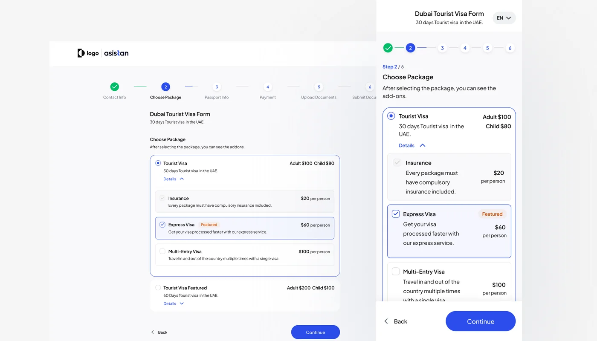The width and height of the screenshot is (597, 341).
Task: Expand Tourist Visa Featured Details chevron
Action: pyautogui.click(x=182, y=303)
